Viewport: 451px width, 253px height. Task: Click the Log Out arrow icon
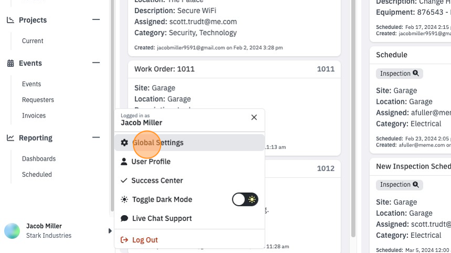pyautogui.click(x=124, y=240)
